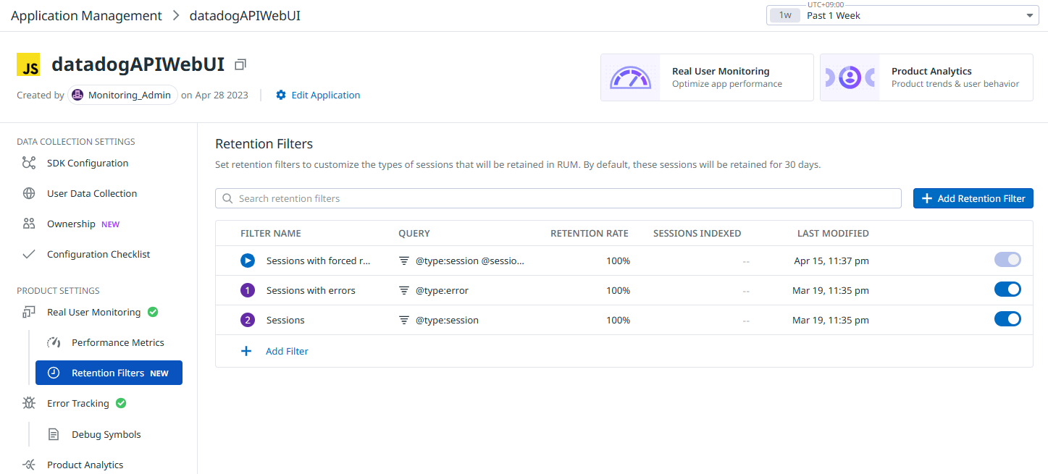Click the Sessions with errors filter name
Image resolution: width=1048 pixels, height=474 pixels.
pos(311,290)
